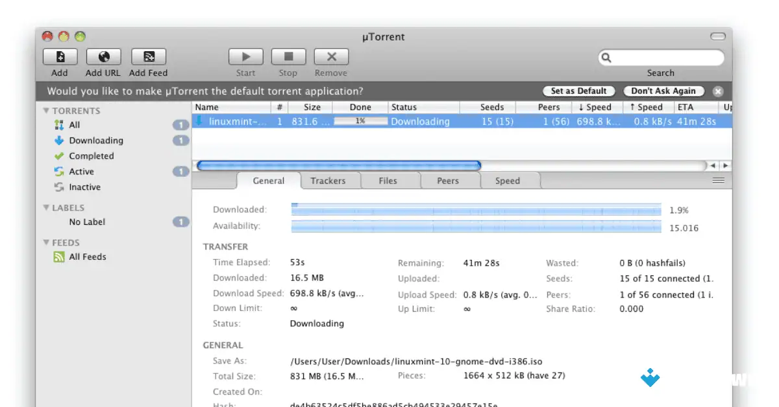Open All Feeds under FEEDS
Image resolution: width=779 pixels, height=407 pixels.
86,257
